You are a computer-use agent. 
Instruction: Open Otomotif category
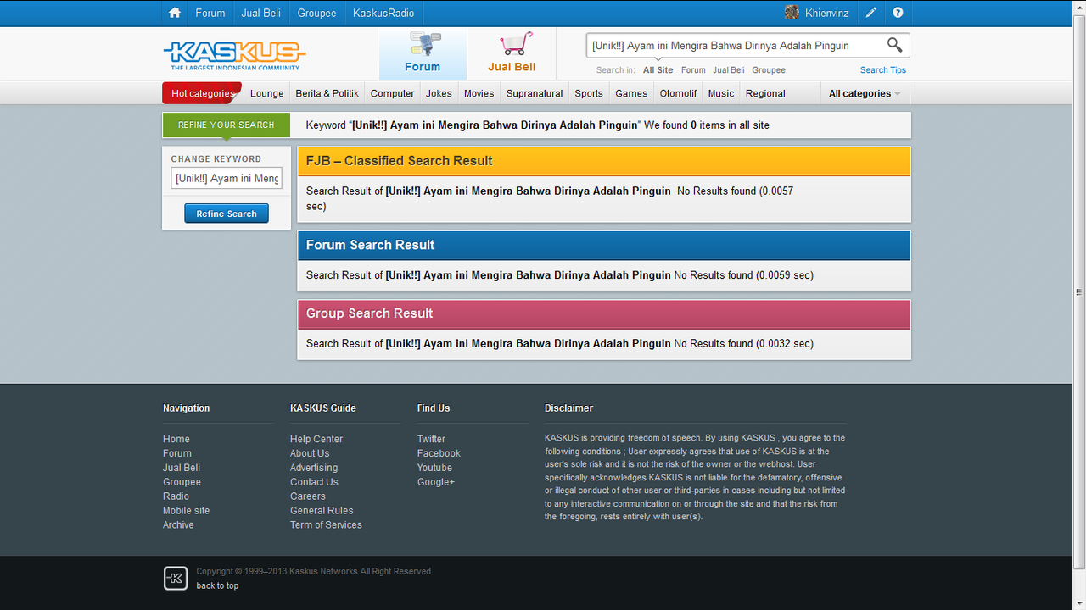[679, 93]
